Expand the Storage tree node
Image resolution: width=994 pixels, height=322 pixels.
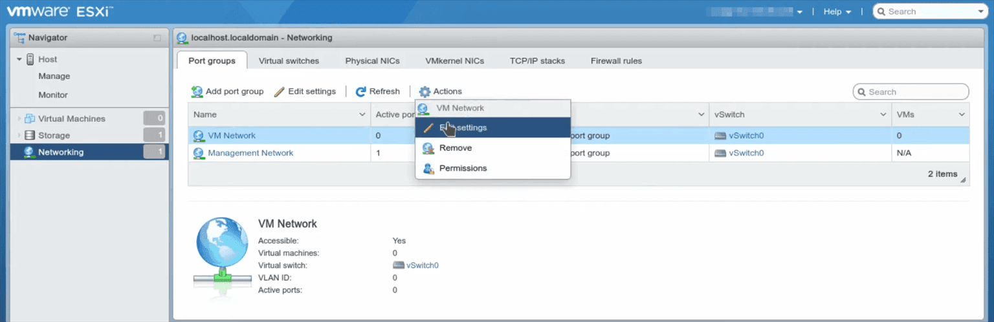coord(19,136)
